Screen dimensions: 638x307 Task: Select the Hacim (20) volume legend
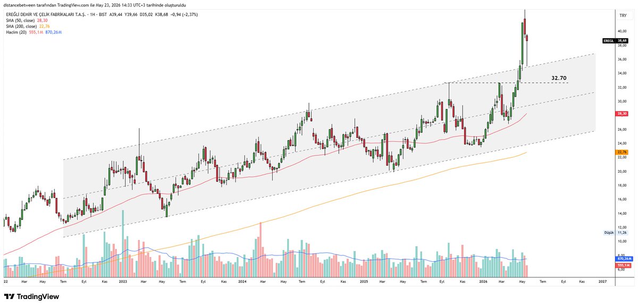pyautogui.click(x=33, y=32)
